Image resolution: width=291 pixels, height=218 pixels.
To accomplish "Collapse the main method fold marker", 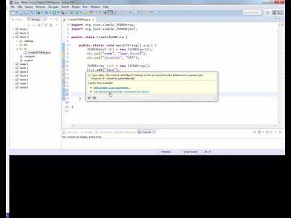I will coord(70,45).
